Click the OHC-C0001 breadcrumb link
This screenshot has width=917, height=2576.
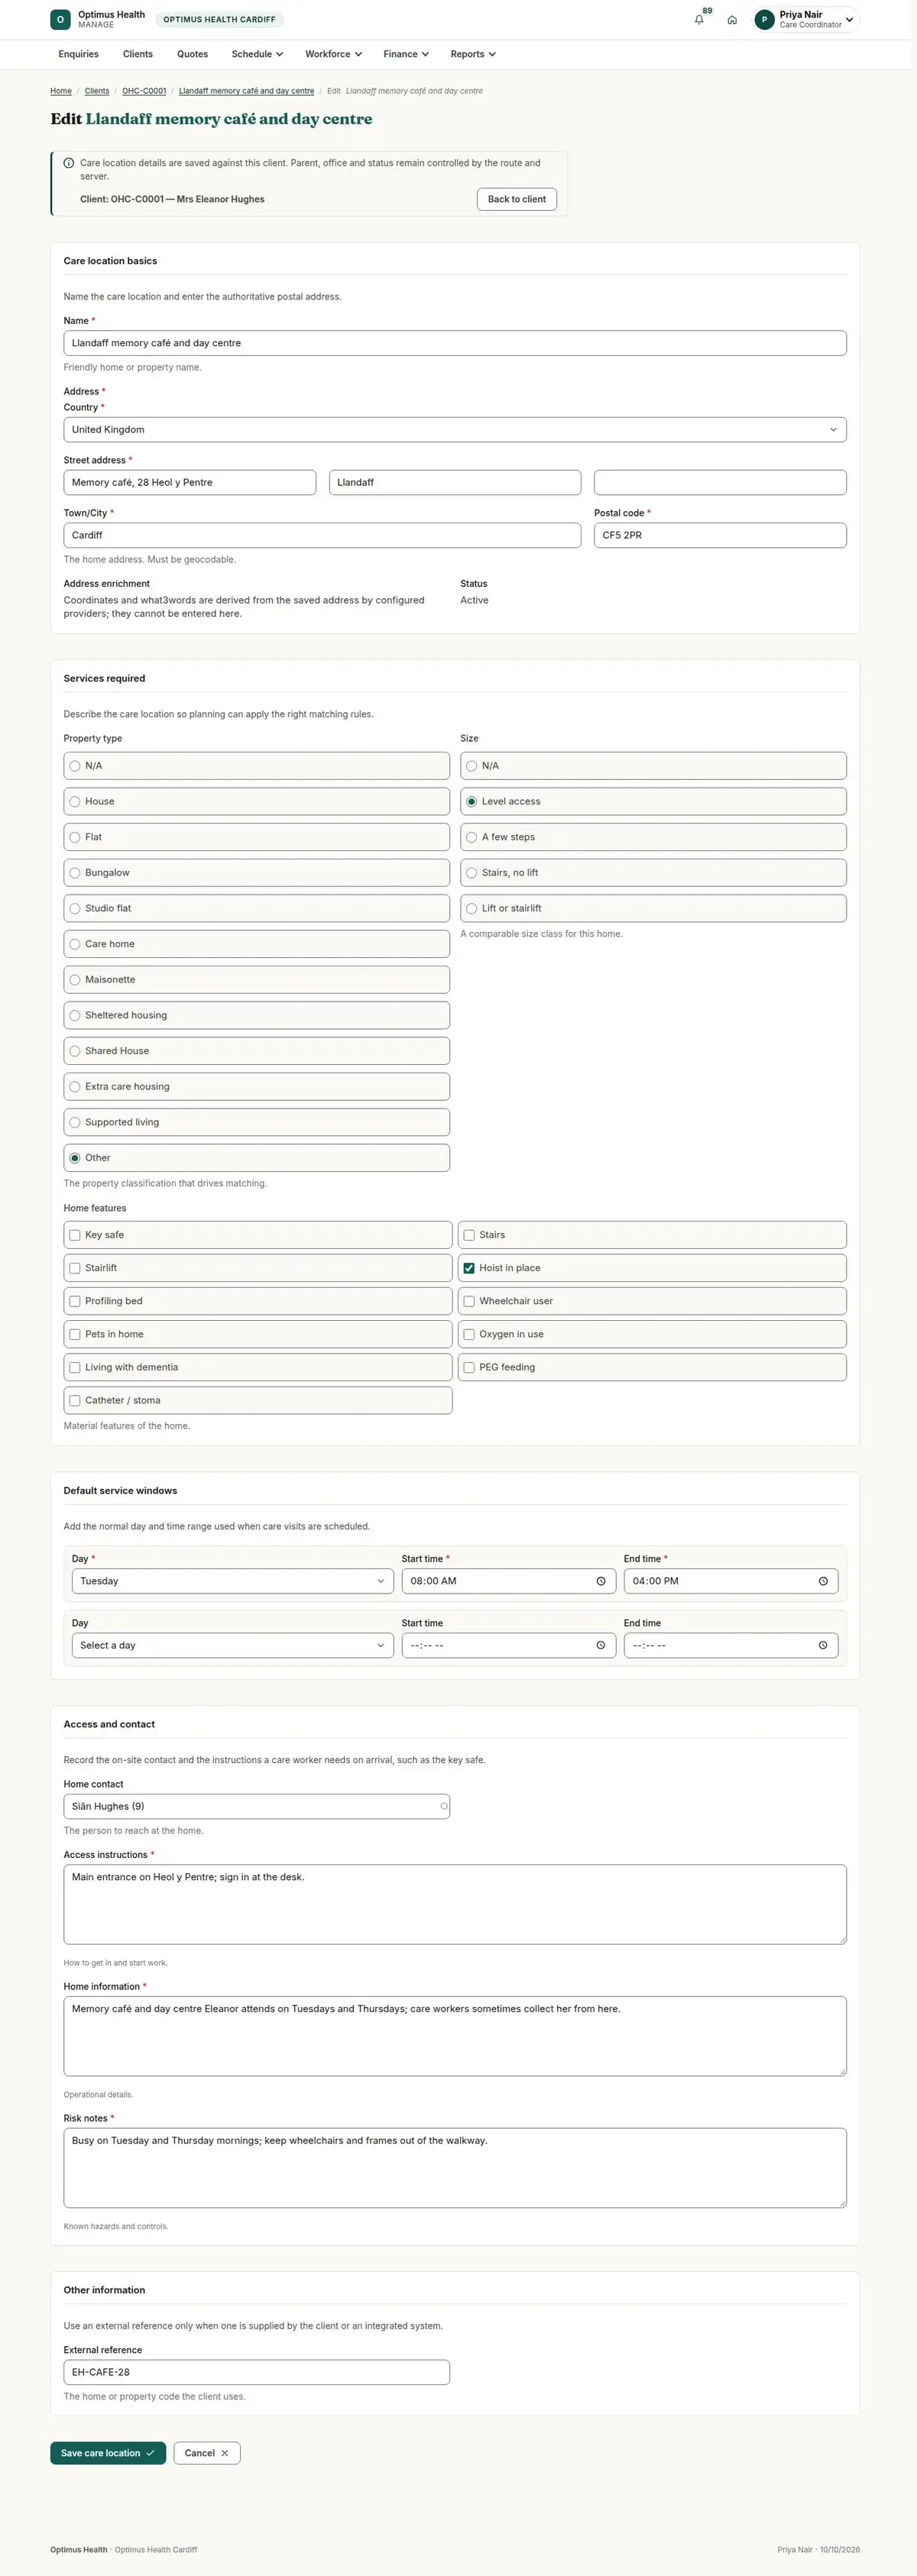tap(144, 91)
